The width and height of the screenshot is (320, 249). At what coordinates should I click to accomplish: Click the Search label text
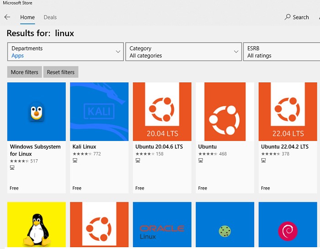pos(301,17)
